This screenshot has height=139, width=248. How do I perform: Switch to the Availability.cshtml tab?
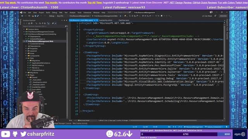105,20
